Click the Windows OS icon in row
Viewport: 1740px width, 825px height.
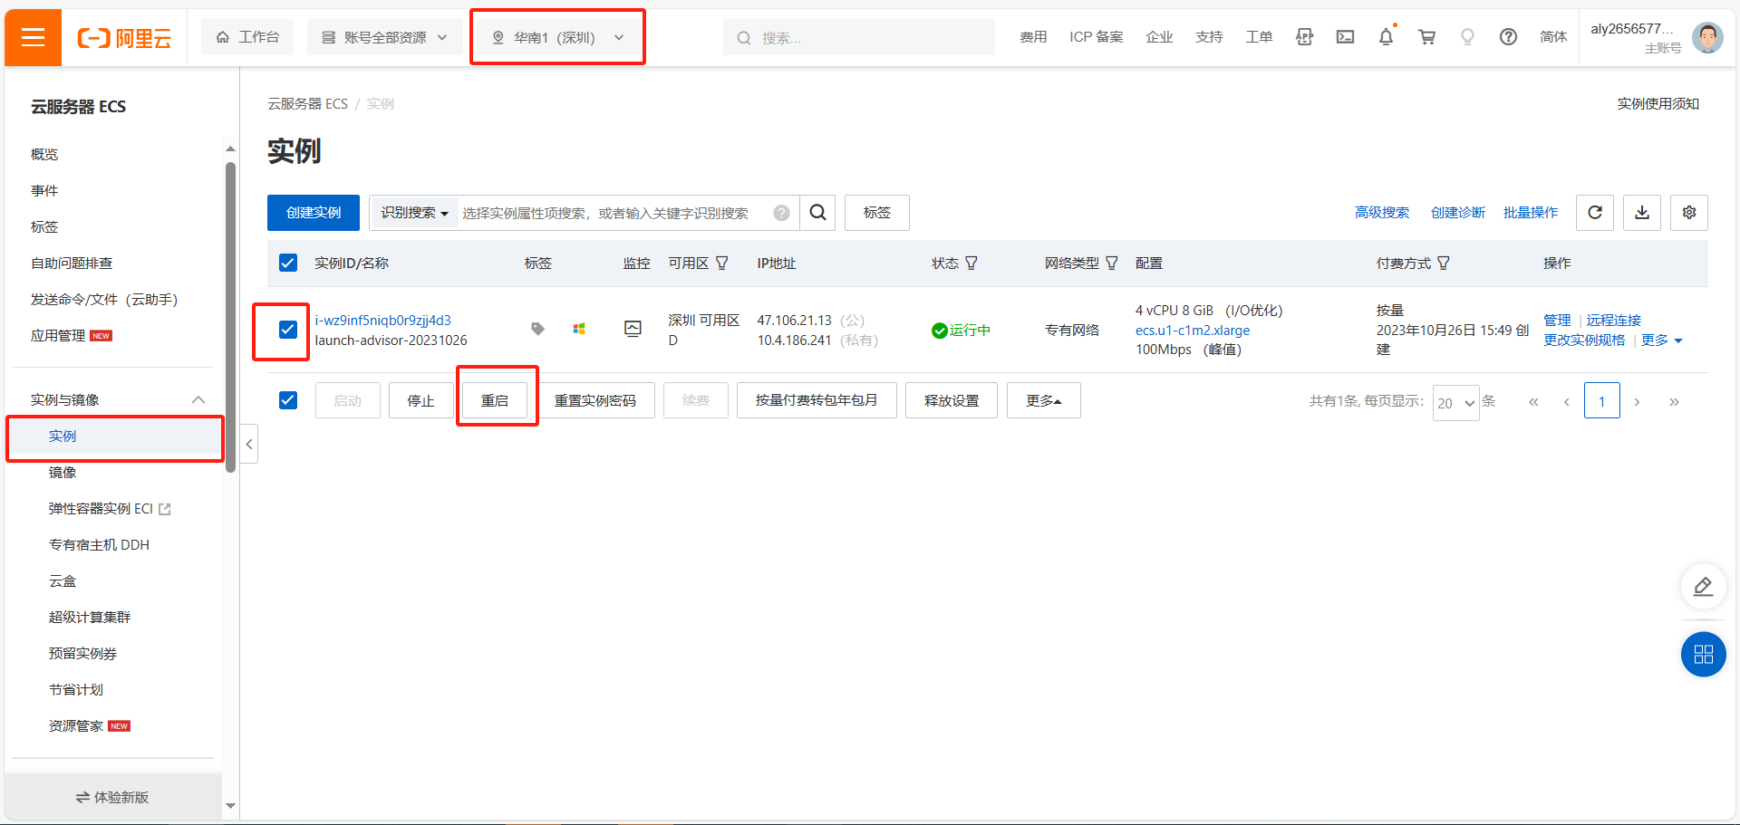[x=579, y=329]
